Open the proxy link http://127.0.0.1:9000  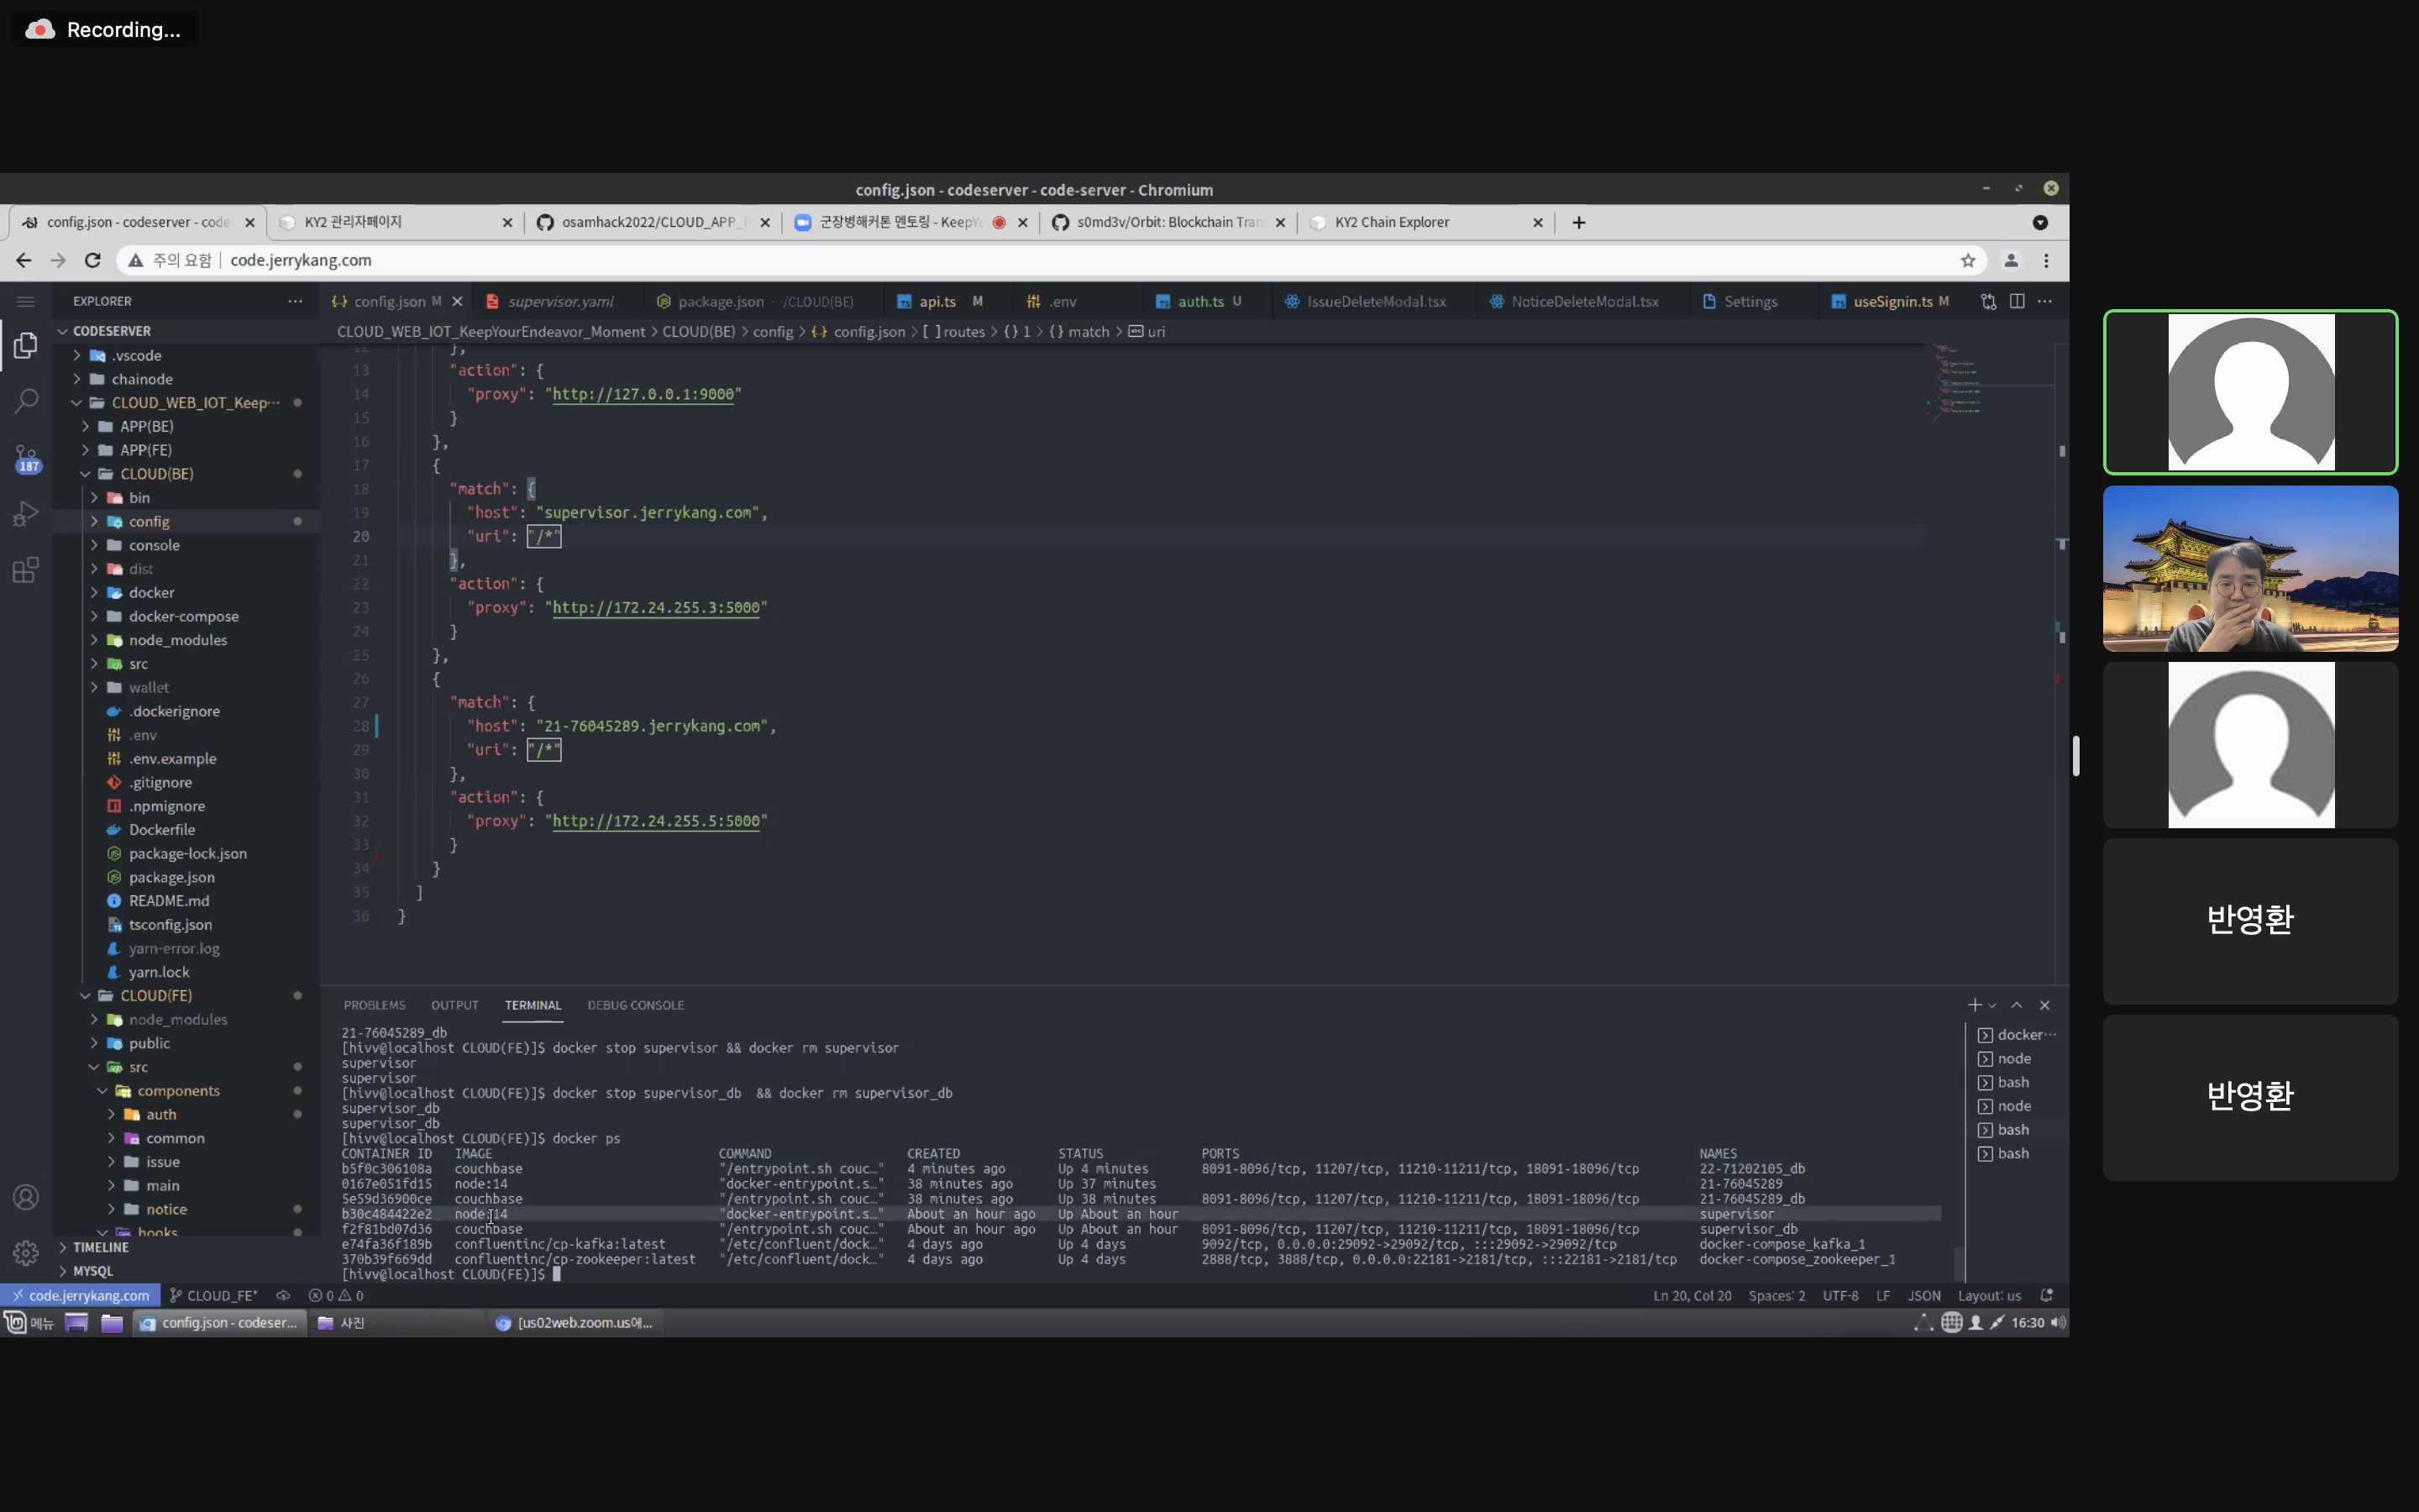643,394
